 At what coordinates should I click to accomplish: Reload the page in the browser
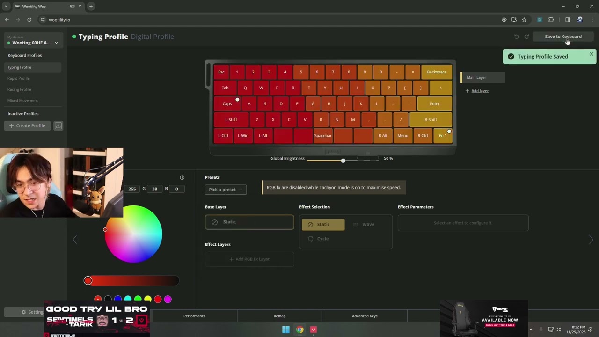tap(29, 20)
